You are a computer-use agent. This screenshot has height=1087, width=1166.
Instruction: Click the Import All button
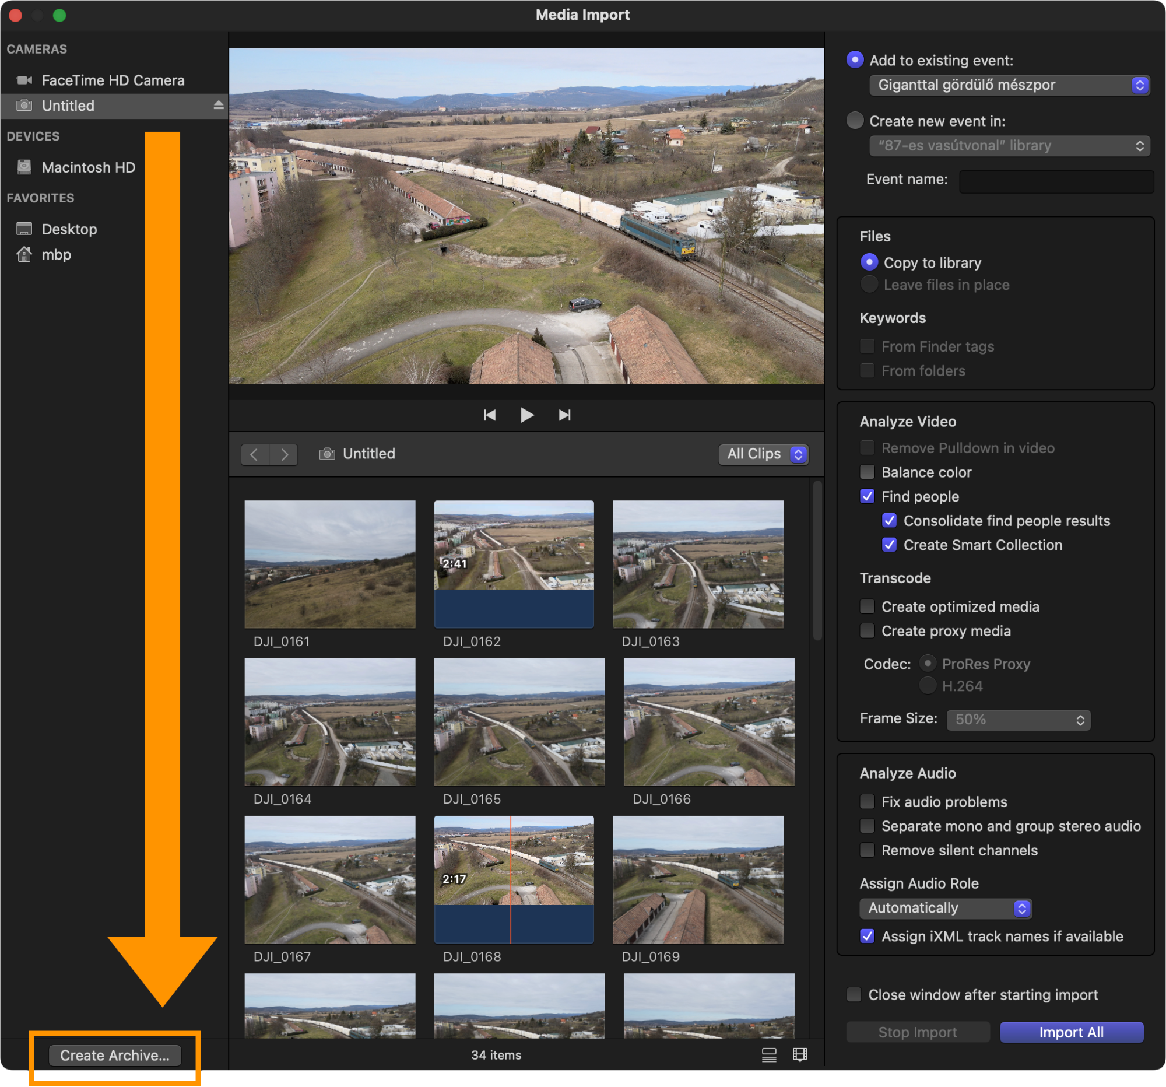click(1071, 1032)
